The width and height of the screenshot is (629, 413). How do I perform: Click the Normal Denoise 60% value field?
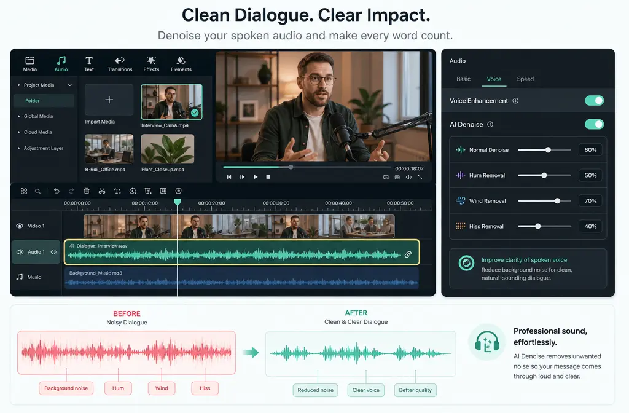pyautogui.click(x=590, y=150)
